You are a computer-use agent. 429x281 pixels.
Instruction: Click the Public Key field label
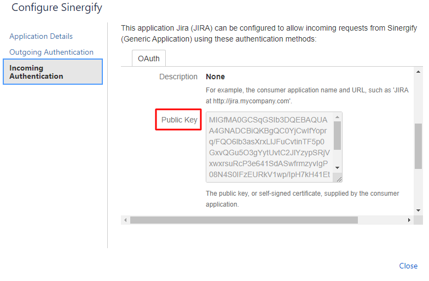(179, 120)
